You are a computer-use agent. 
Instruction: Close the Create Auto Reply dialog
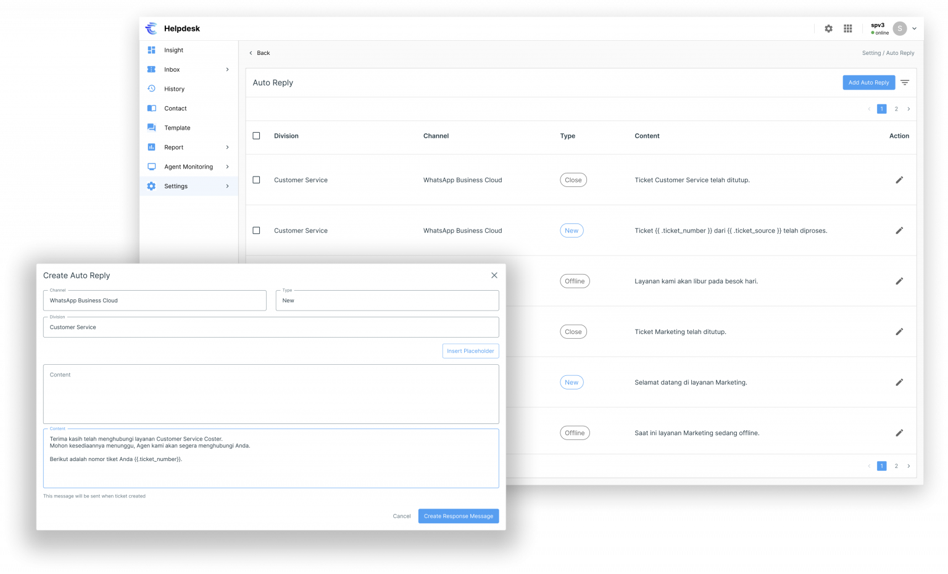494,275
